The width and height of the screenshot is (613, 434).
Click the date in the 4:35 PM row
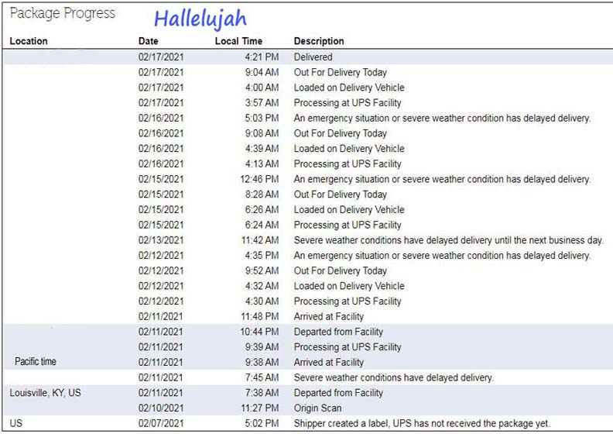pos(161,256)
